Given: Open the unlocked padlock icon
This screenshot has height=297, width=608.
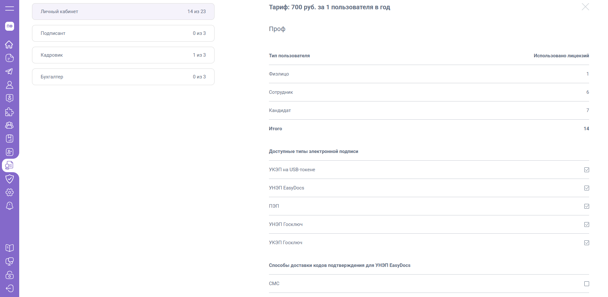Looking at the screenshot, I should point(9,275).
